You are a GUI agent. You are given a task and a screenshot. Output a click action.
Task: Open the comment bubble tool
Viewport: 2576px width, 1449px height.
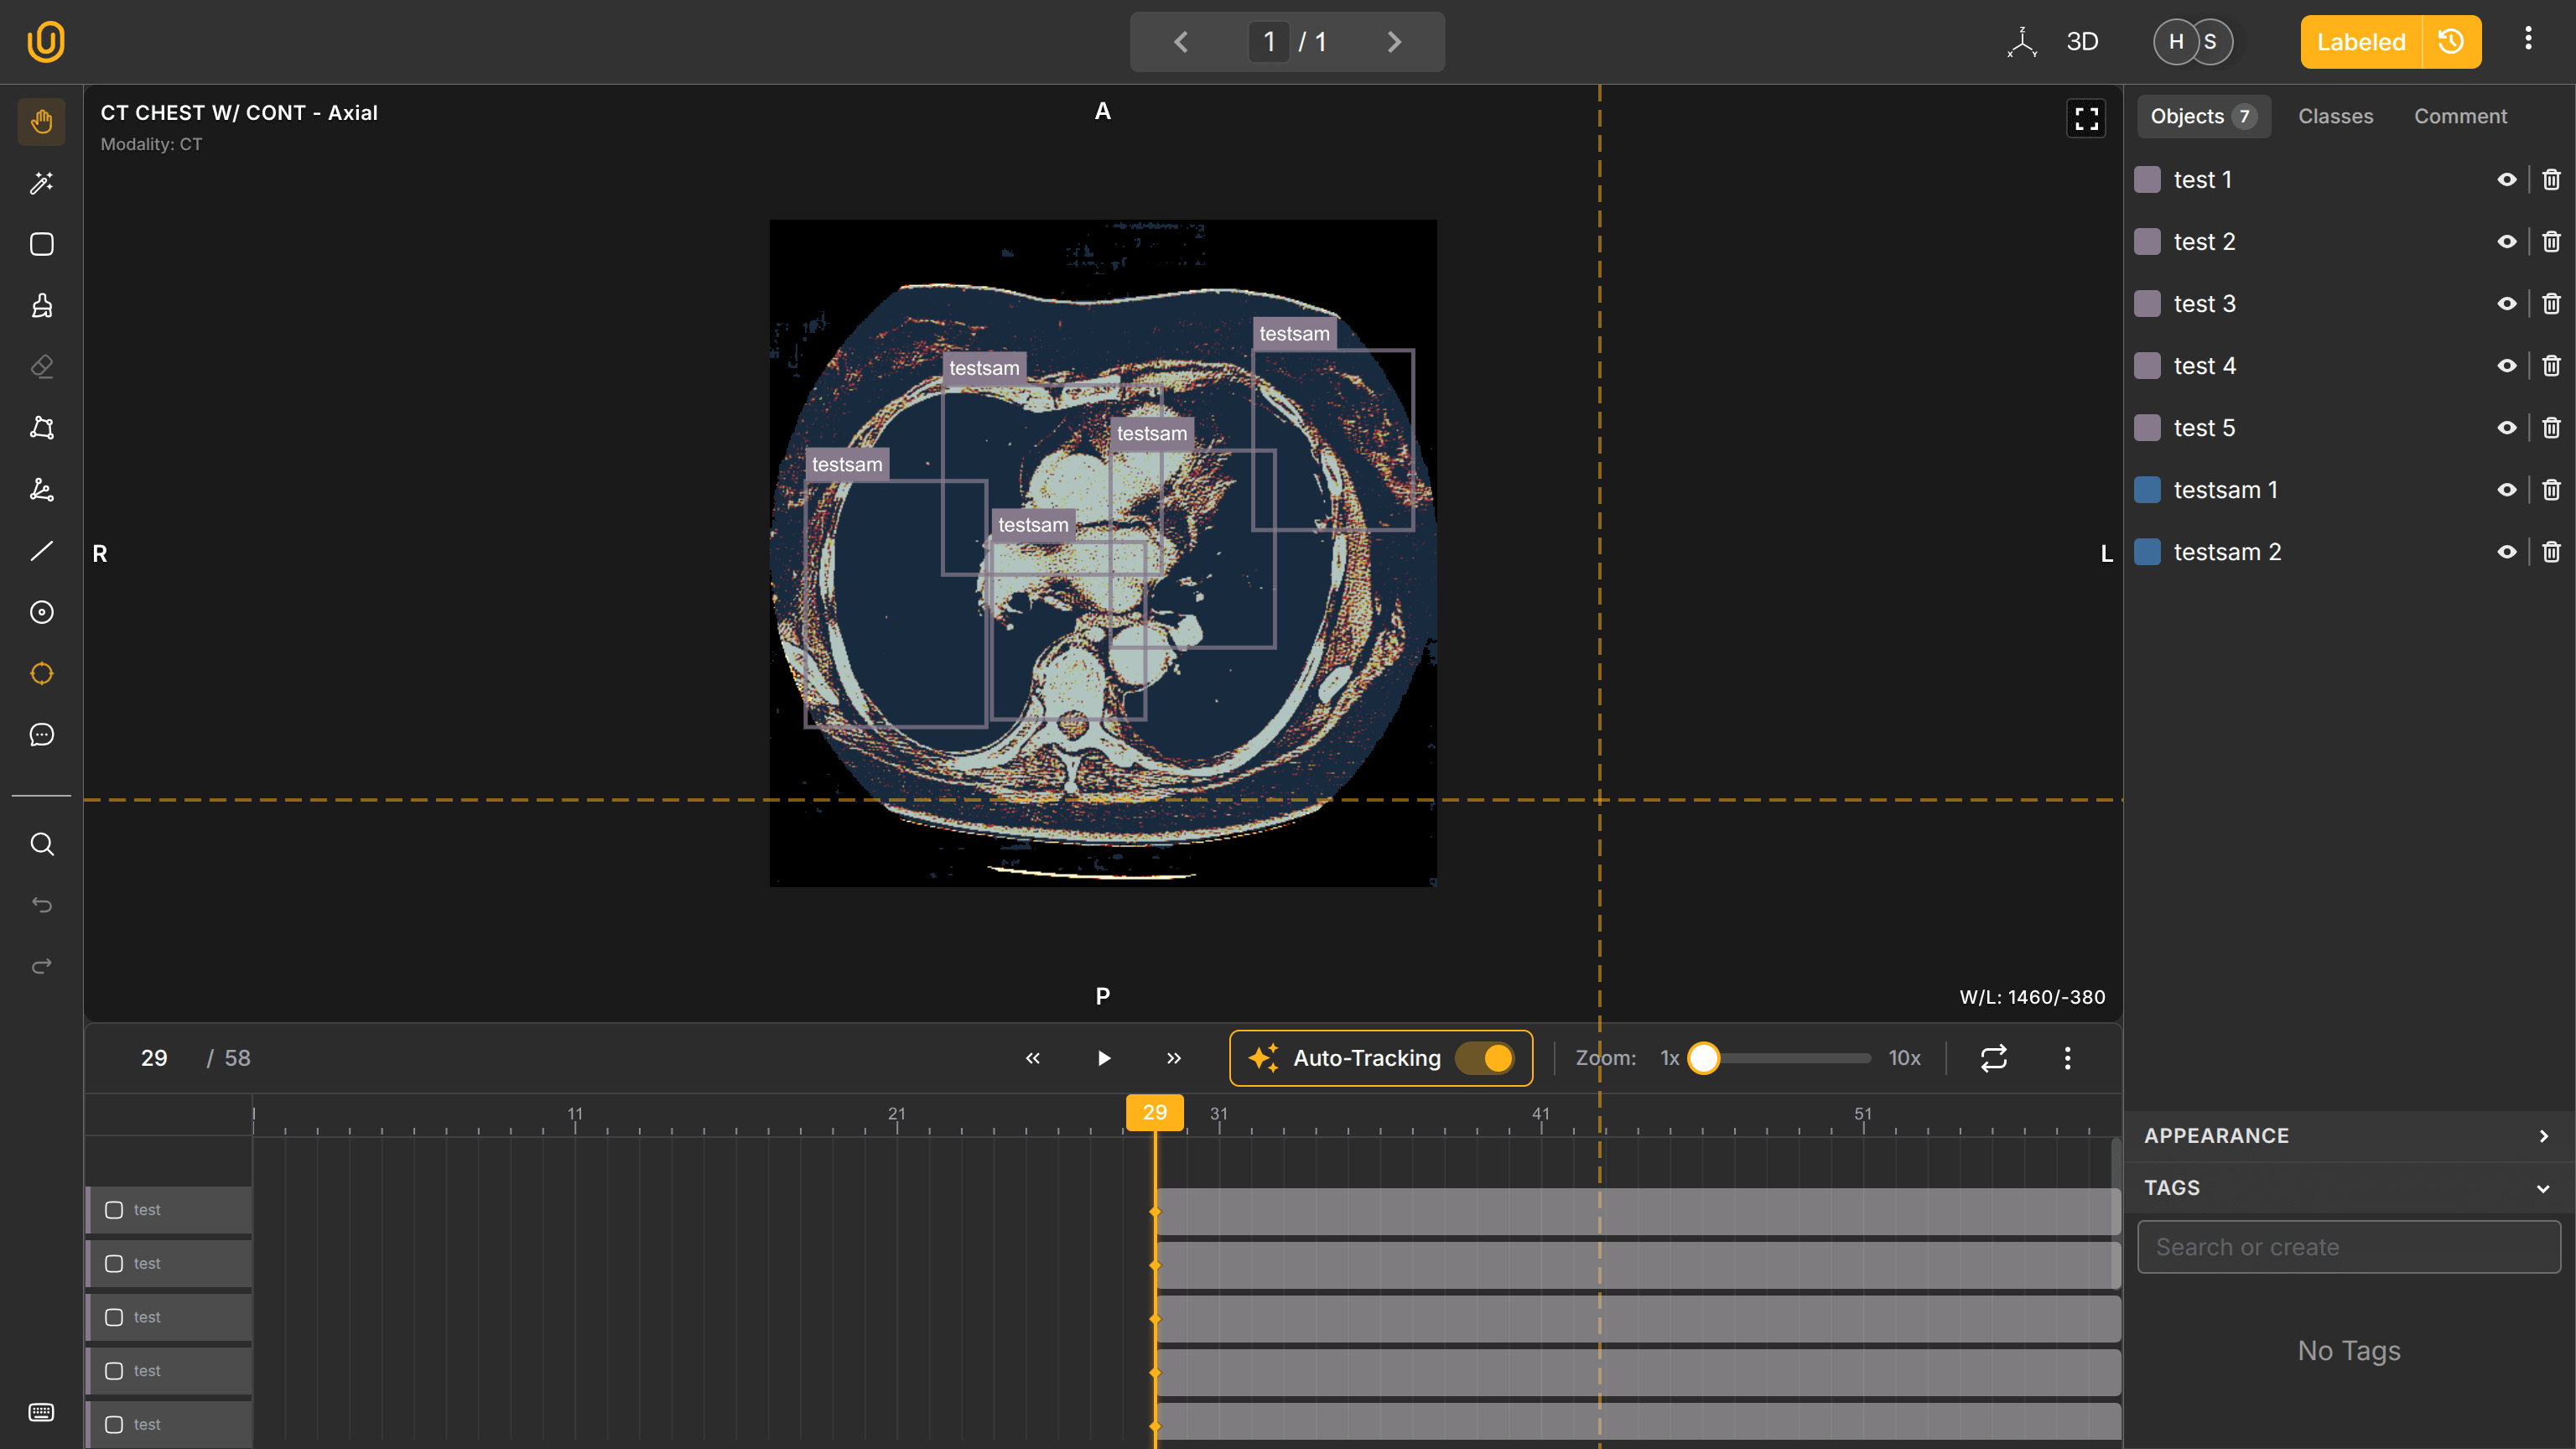pos(41,735)
